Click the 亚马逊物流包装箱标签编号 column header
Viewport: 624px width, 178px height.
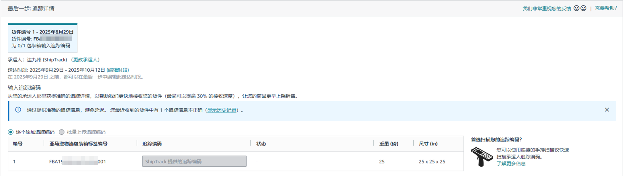point(78,144)
